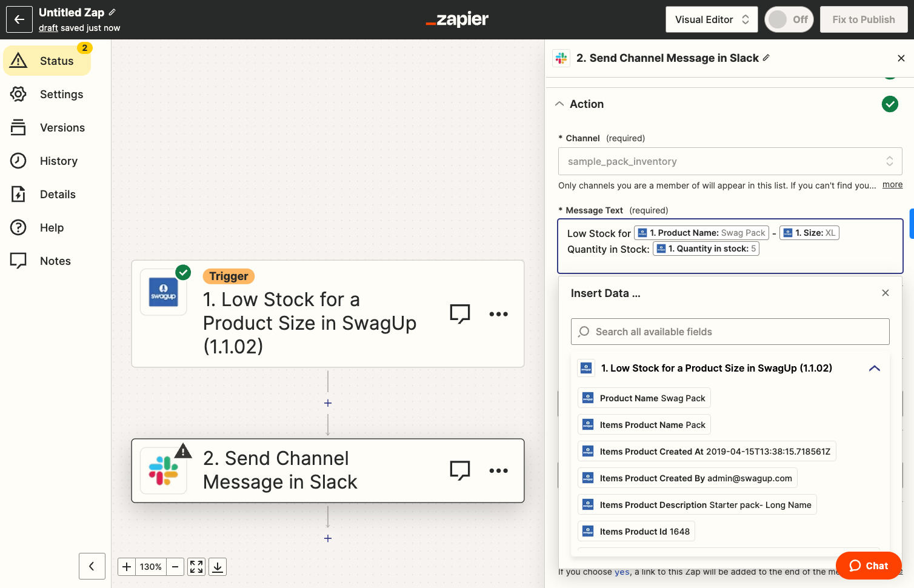Screen dimensions: 914x588
Task: Open the Chat support widget
Action: tap(869, 566)
